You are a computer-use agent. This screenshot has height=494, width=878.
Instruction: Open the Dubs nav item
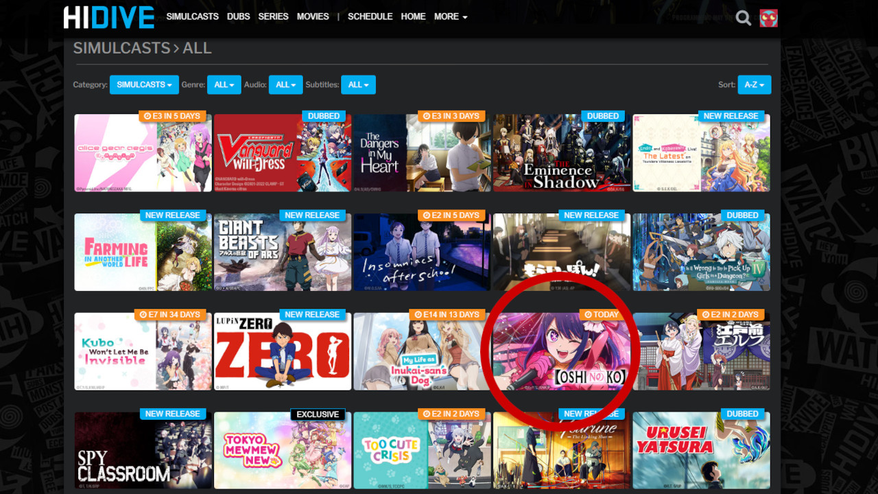(x=239, y=16)
